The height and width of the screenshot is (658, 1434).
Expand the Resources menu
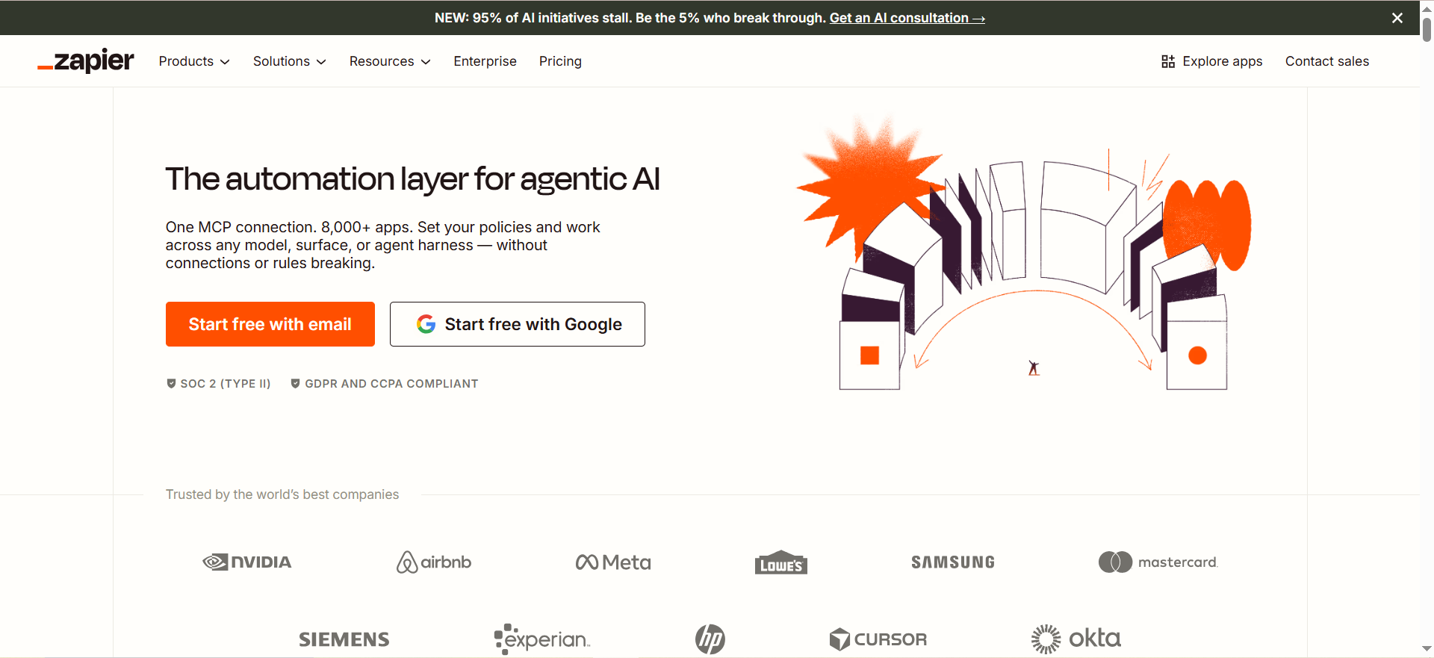click(x=390, y=61)
